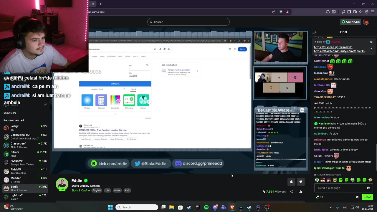Open recommended channel jadajx
The height and width of the screenshot is (212, 377).
pyautogui.click(x=25, y=128)
